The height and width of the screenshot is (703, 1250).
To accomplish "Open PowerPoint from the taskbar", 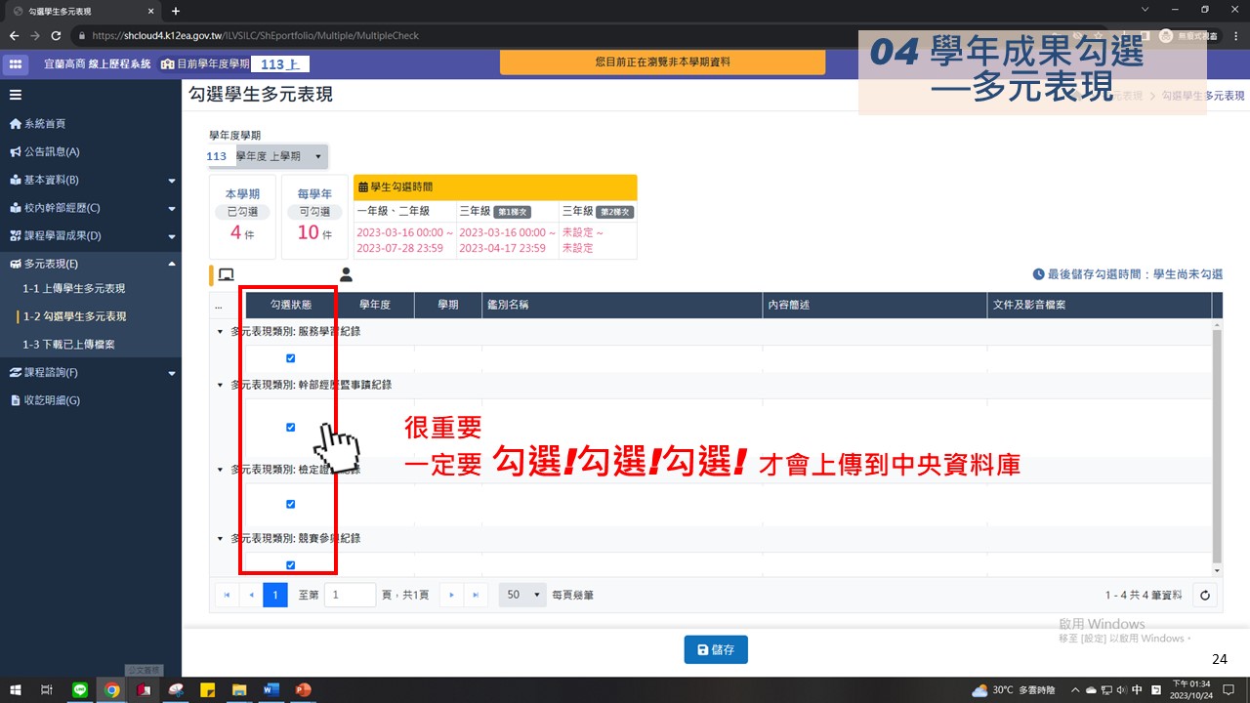I will 302,689.
